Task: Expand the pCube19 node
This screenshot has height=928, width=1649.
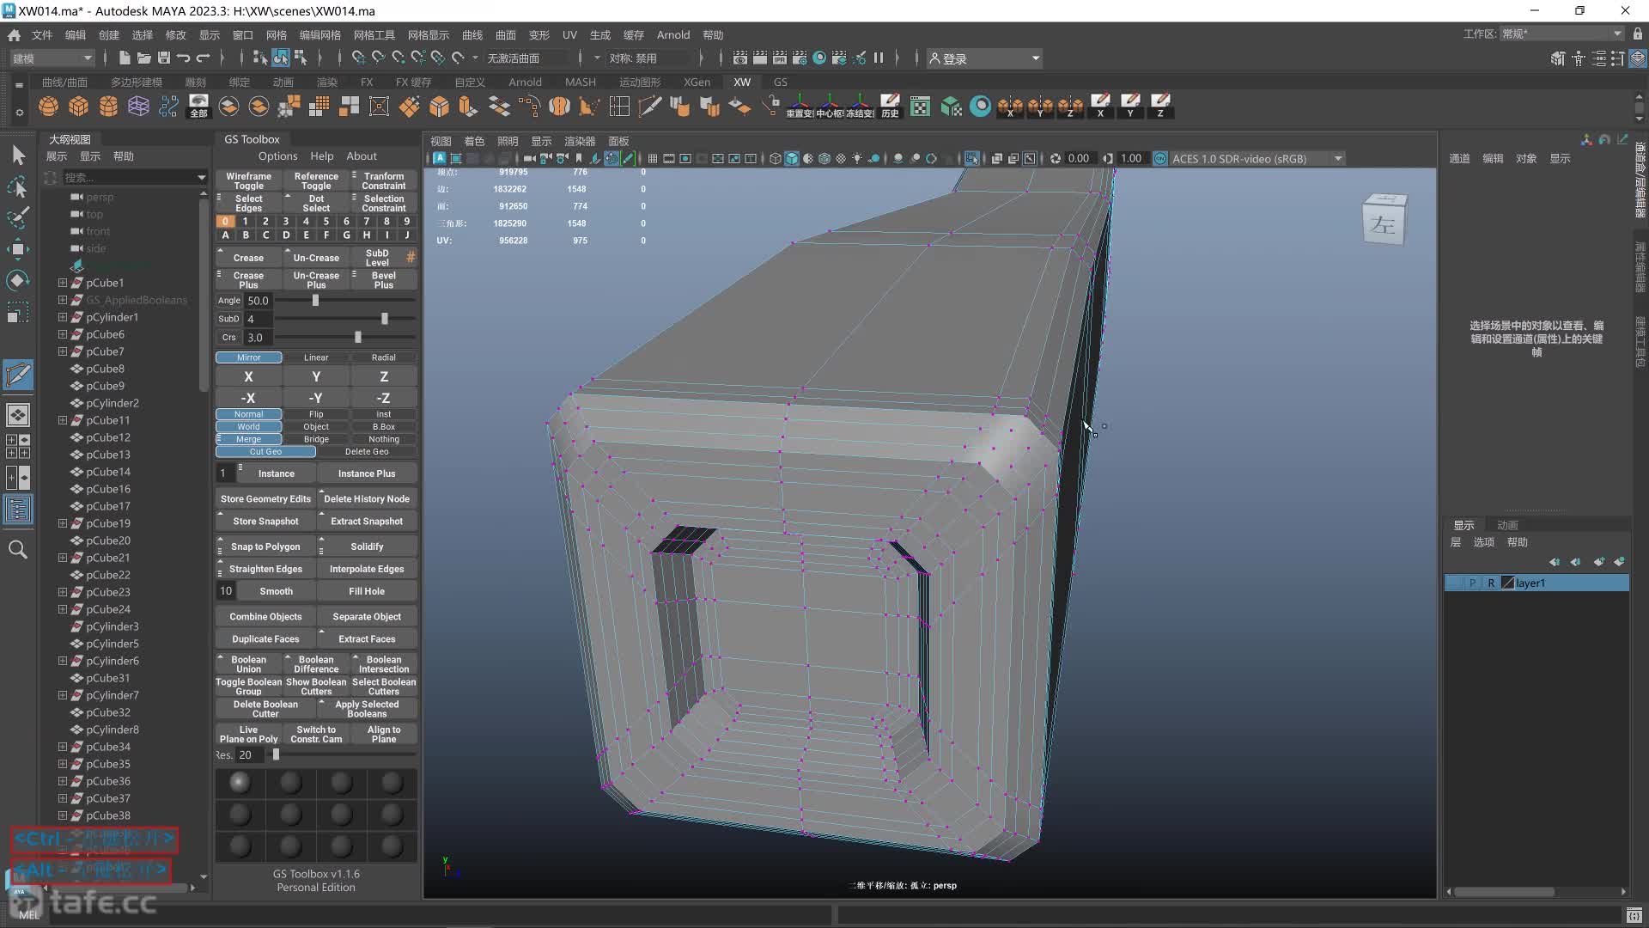Action: [x=63, y=523]
